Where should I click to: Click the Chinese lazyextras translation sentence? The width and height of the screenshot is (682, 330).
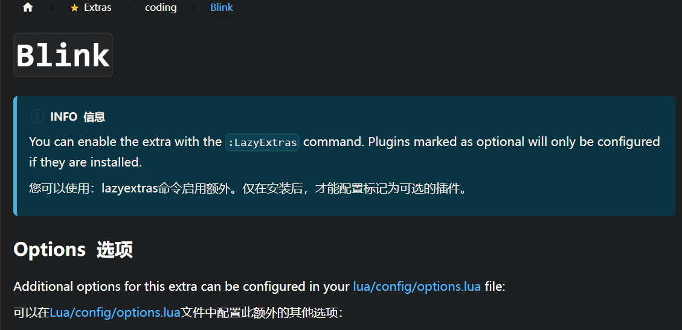(x=248, y=189)
